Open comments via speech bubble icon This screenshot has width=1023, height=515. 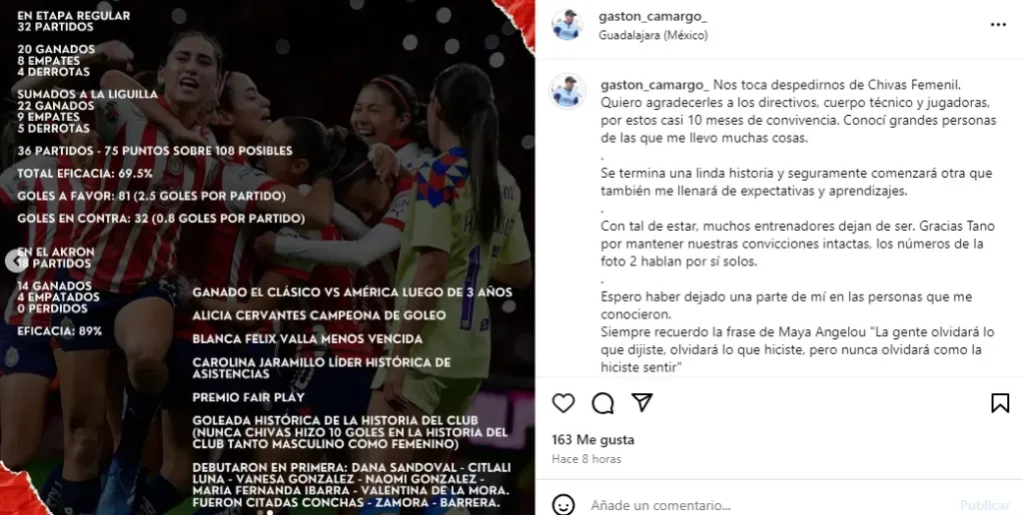coord(602,403)
